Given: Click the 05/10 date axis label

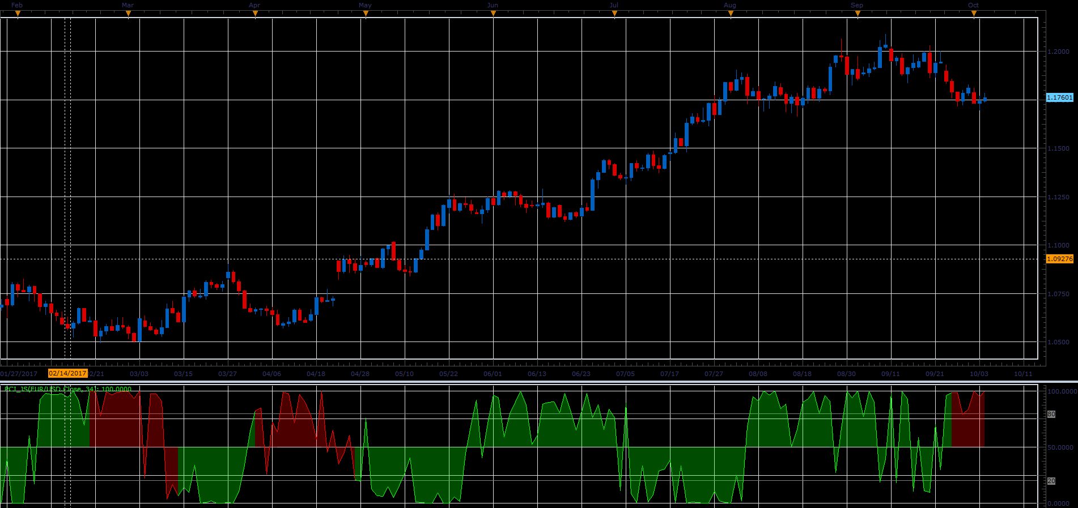Looking at the screenshot, I should point(405,374).
